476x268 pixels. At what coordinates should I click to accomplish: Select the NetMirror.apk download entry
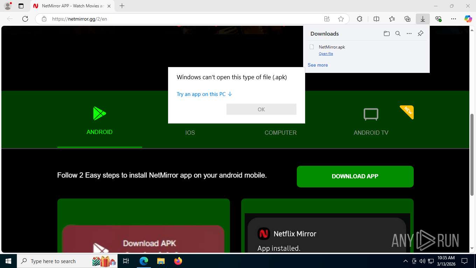pyautogui.click(x=366, y=50)
